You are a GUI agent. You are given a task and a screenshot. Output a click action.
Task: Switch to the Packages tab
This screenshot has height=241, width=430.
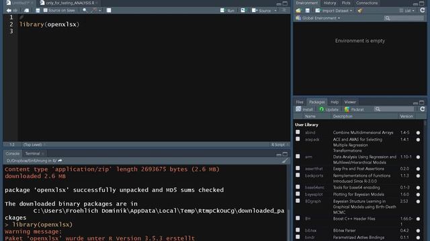click(316, 102)
